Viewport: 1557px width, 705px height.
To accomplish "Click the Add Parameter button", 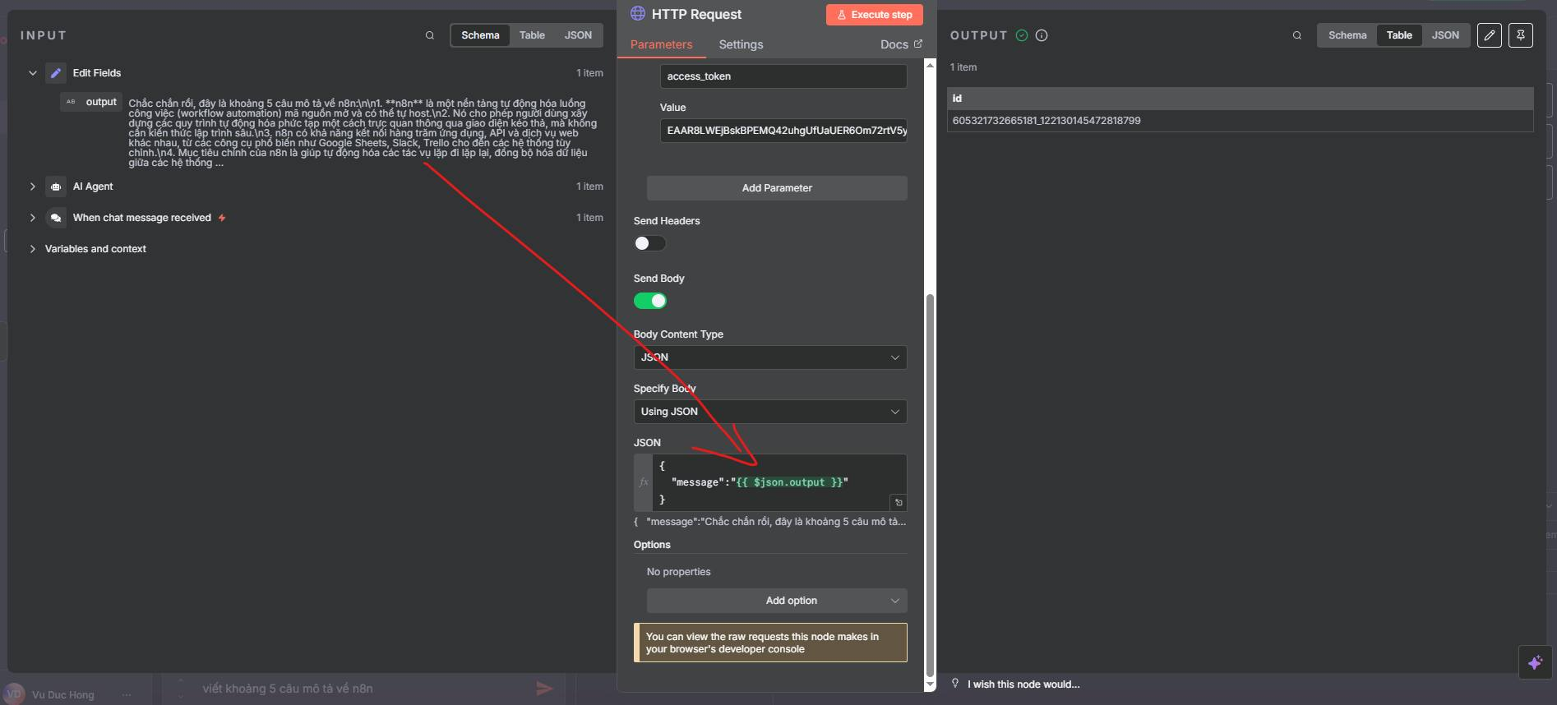I will click(776, 188).
